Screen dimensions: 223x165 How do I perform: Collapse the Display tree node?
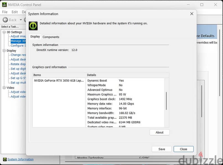pyautogui.click(x=4, y=51)
